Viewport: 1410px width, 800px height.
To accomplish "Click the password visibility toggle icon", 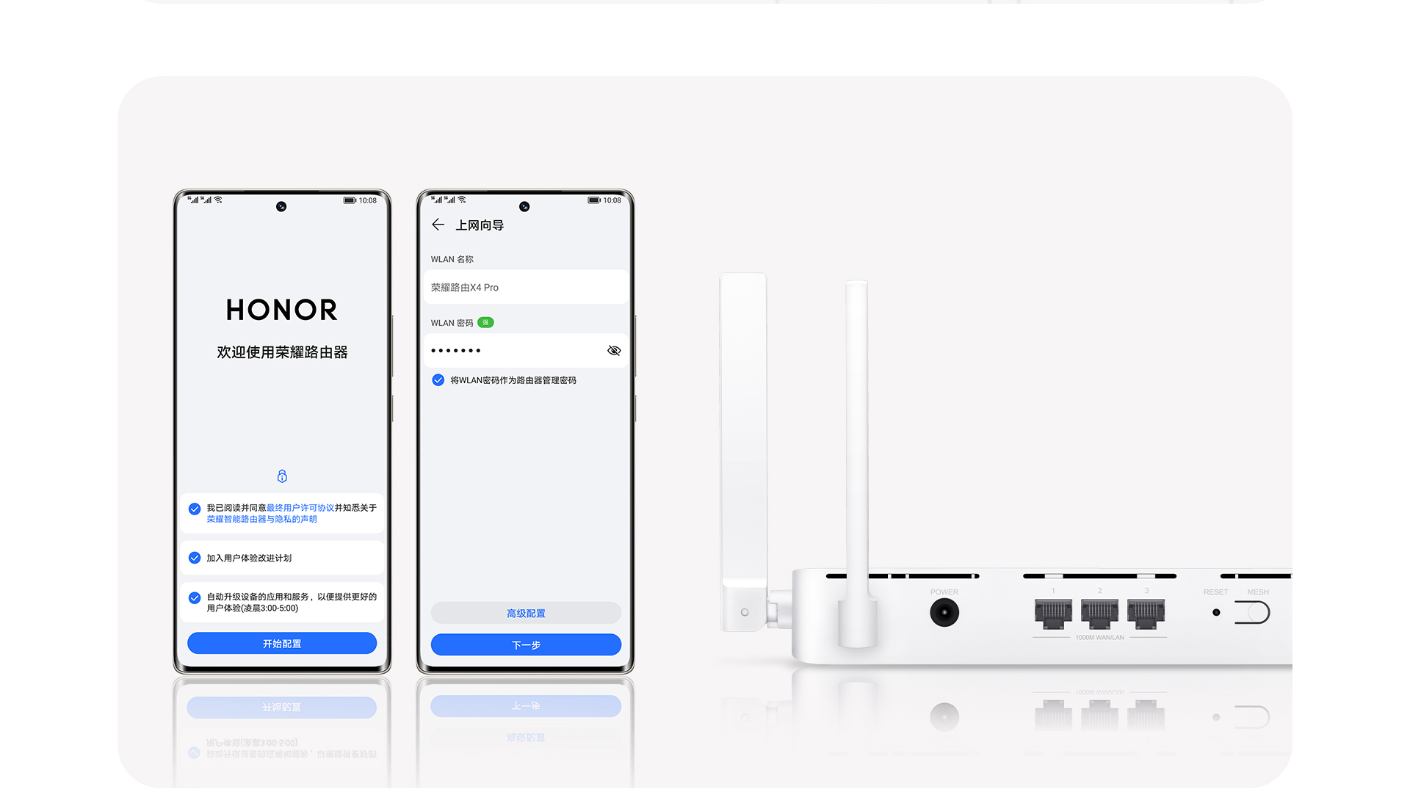I will click(x=612, y=350).
